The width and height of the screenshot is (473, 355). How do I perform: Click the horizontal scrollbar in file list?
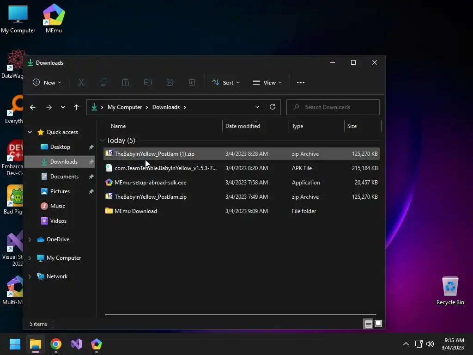pos(240,315)
